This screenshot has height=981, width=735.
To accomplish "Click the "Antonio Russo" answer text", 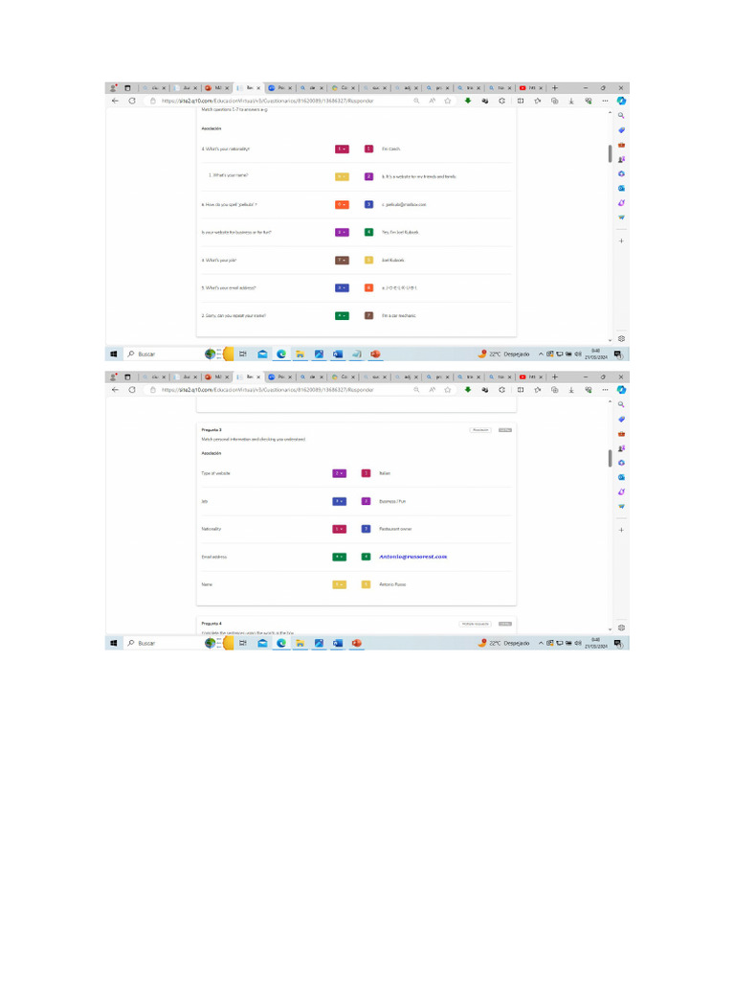I will click(x=392, y=585).
